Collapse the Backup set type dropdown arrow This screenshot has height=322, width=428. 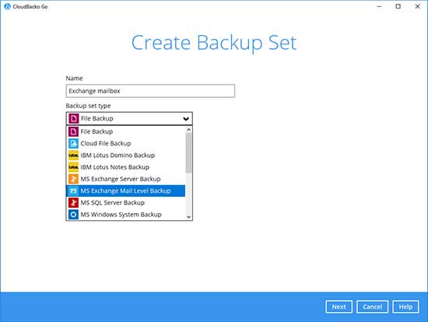[x=186, y=119]
